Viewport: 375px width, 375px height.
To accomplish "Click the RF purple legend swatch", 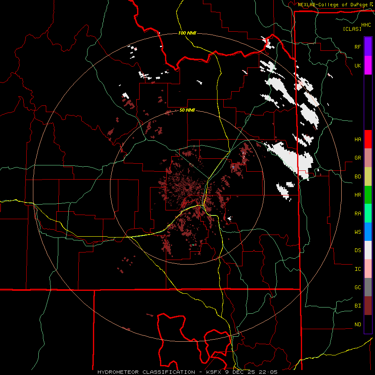I will coord(368,47).
